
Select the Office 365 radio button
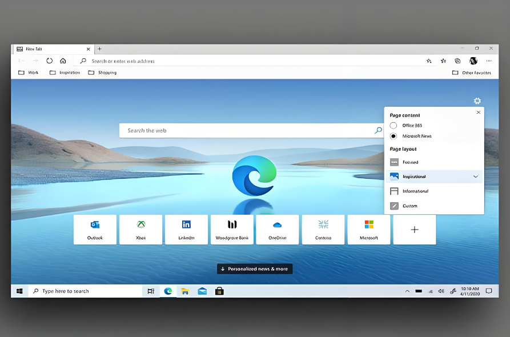393,125
